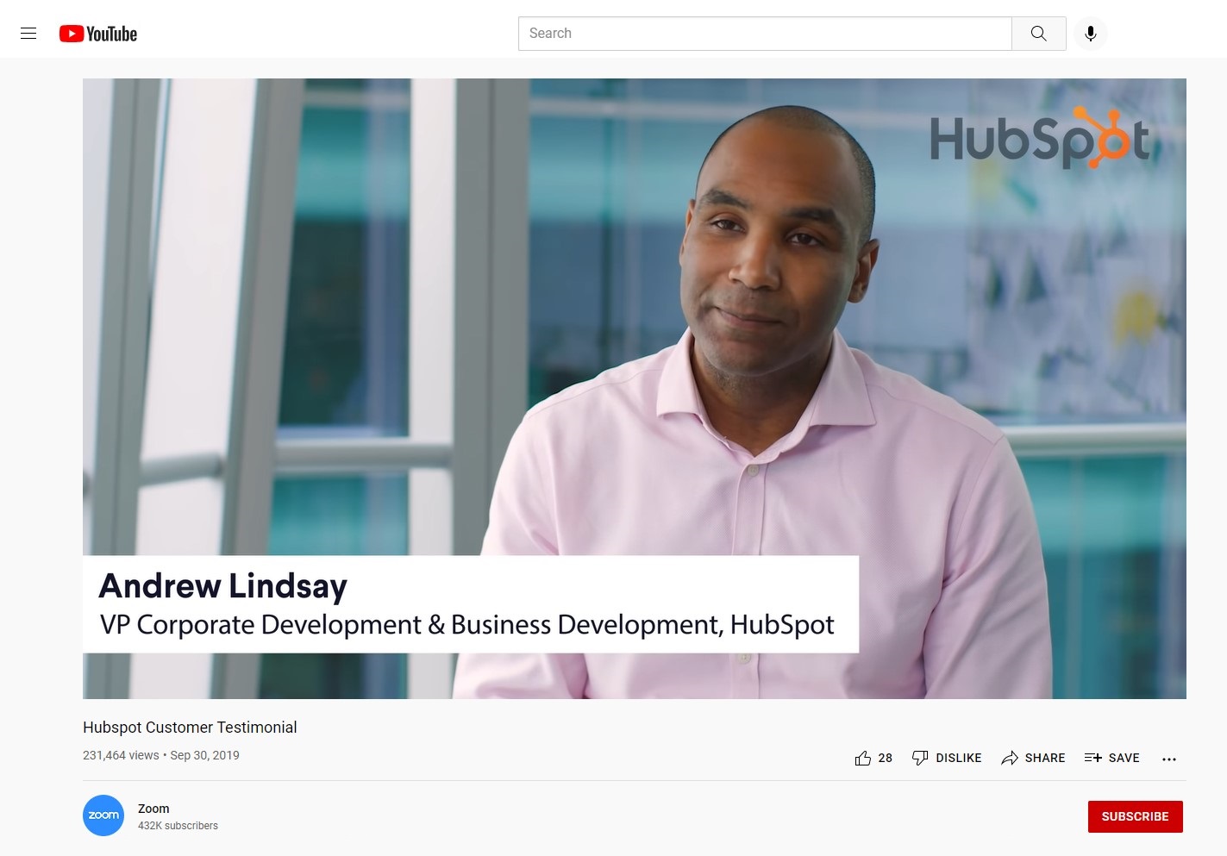Viewport: 1227px width, 856px height.
Task: Click the video player showing Andrew Lindsay
Action: pos(635,389)
